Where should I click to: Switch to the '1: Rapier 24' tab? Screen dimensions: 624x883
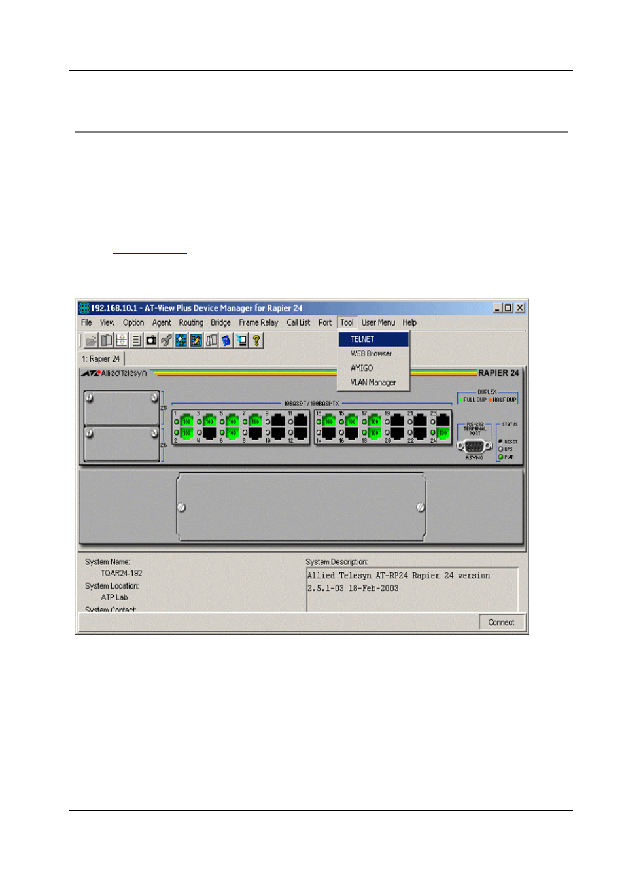(101, 359)
